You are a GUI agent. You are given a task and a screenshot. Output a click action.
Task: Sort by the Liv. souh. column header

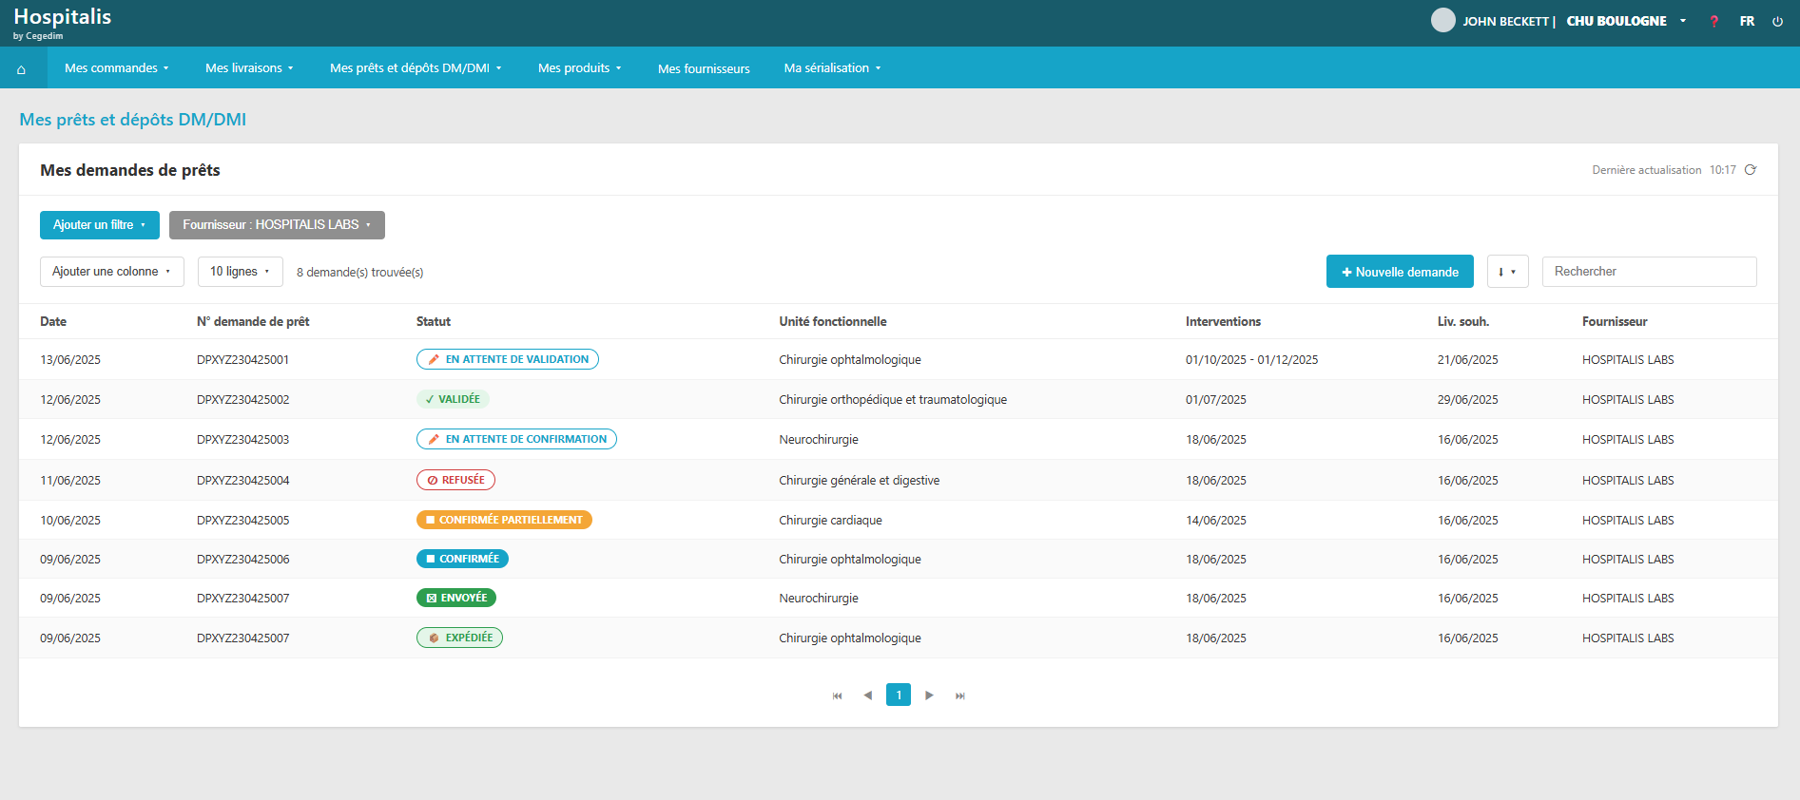[1463, 322]
